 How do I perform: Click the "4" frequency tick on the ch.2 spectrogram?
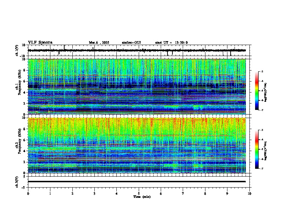25,151
